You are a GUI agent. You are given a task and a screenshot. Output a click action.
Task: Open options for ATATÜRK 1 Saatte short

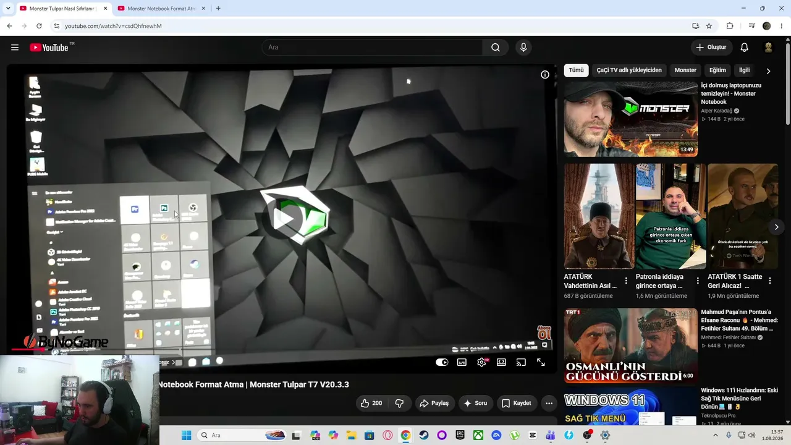[770, 281]
